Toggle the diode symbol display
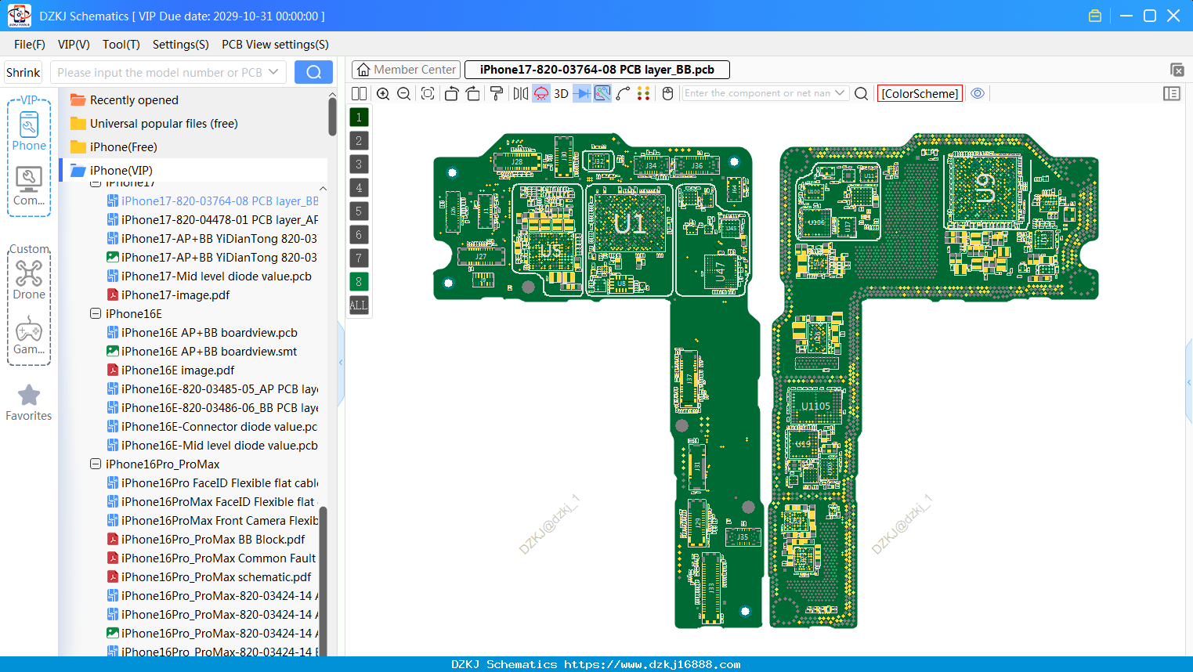Viewport: 1193px width, 672px height. tap(582, 93)
